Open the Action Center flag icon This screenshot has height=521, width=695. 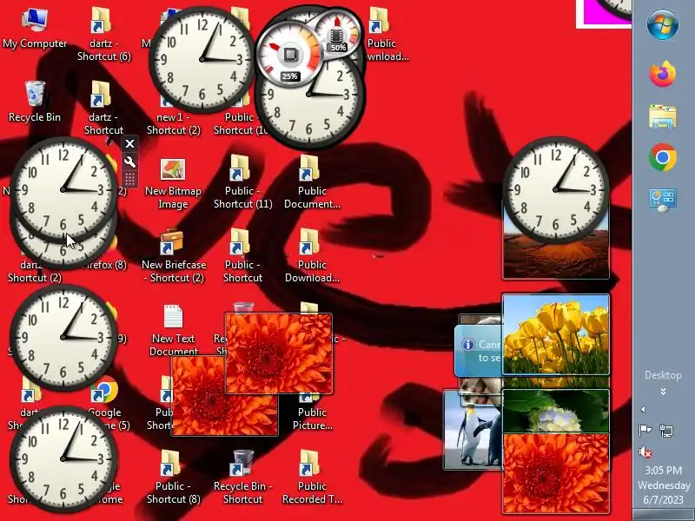click(x=645, y=430)
